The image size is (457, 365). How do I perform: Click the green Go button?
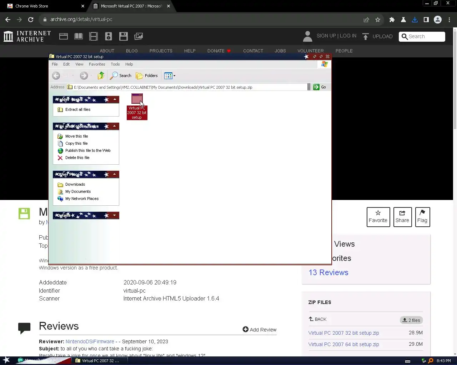320,87
